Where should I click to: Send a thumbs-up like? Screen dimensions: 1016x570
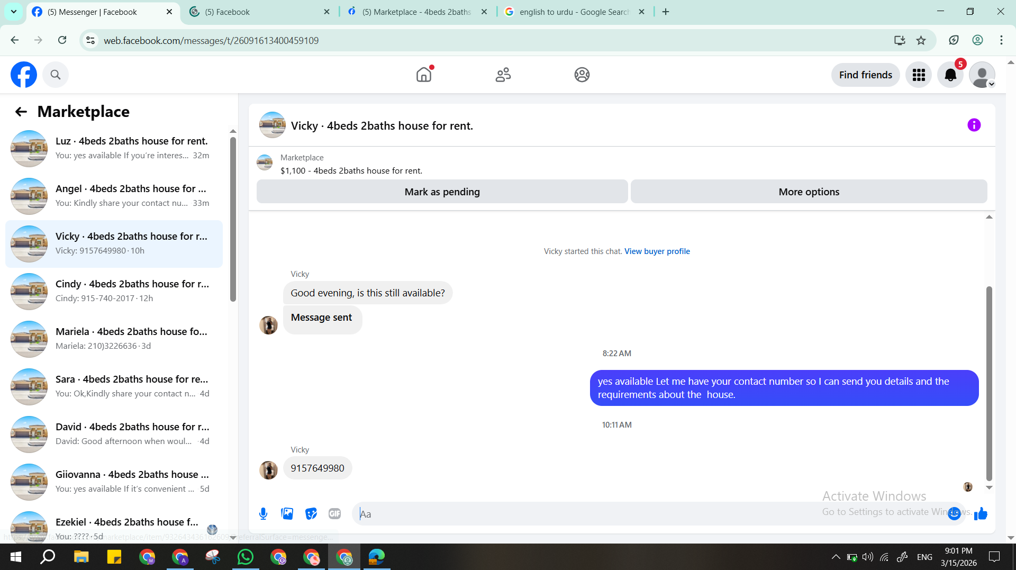pos(981,513)
